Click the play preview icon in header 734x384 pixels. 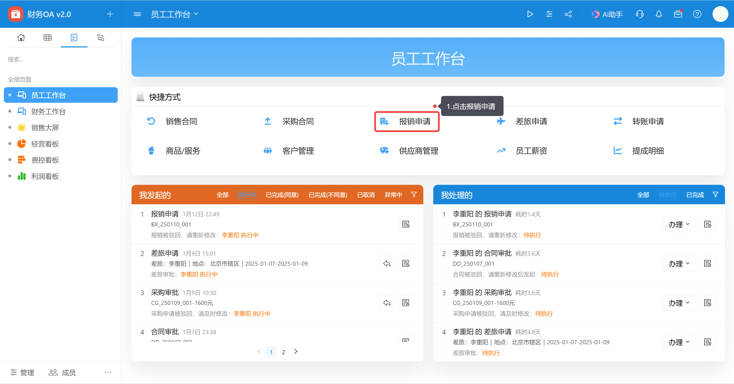coord(530,14)
